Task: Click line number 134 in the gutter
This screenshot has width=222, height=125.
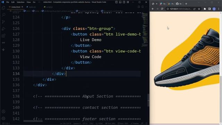Action: point(16,74)
